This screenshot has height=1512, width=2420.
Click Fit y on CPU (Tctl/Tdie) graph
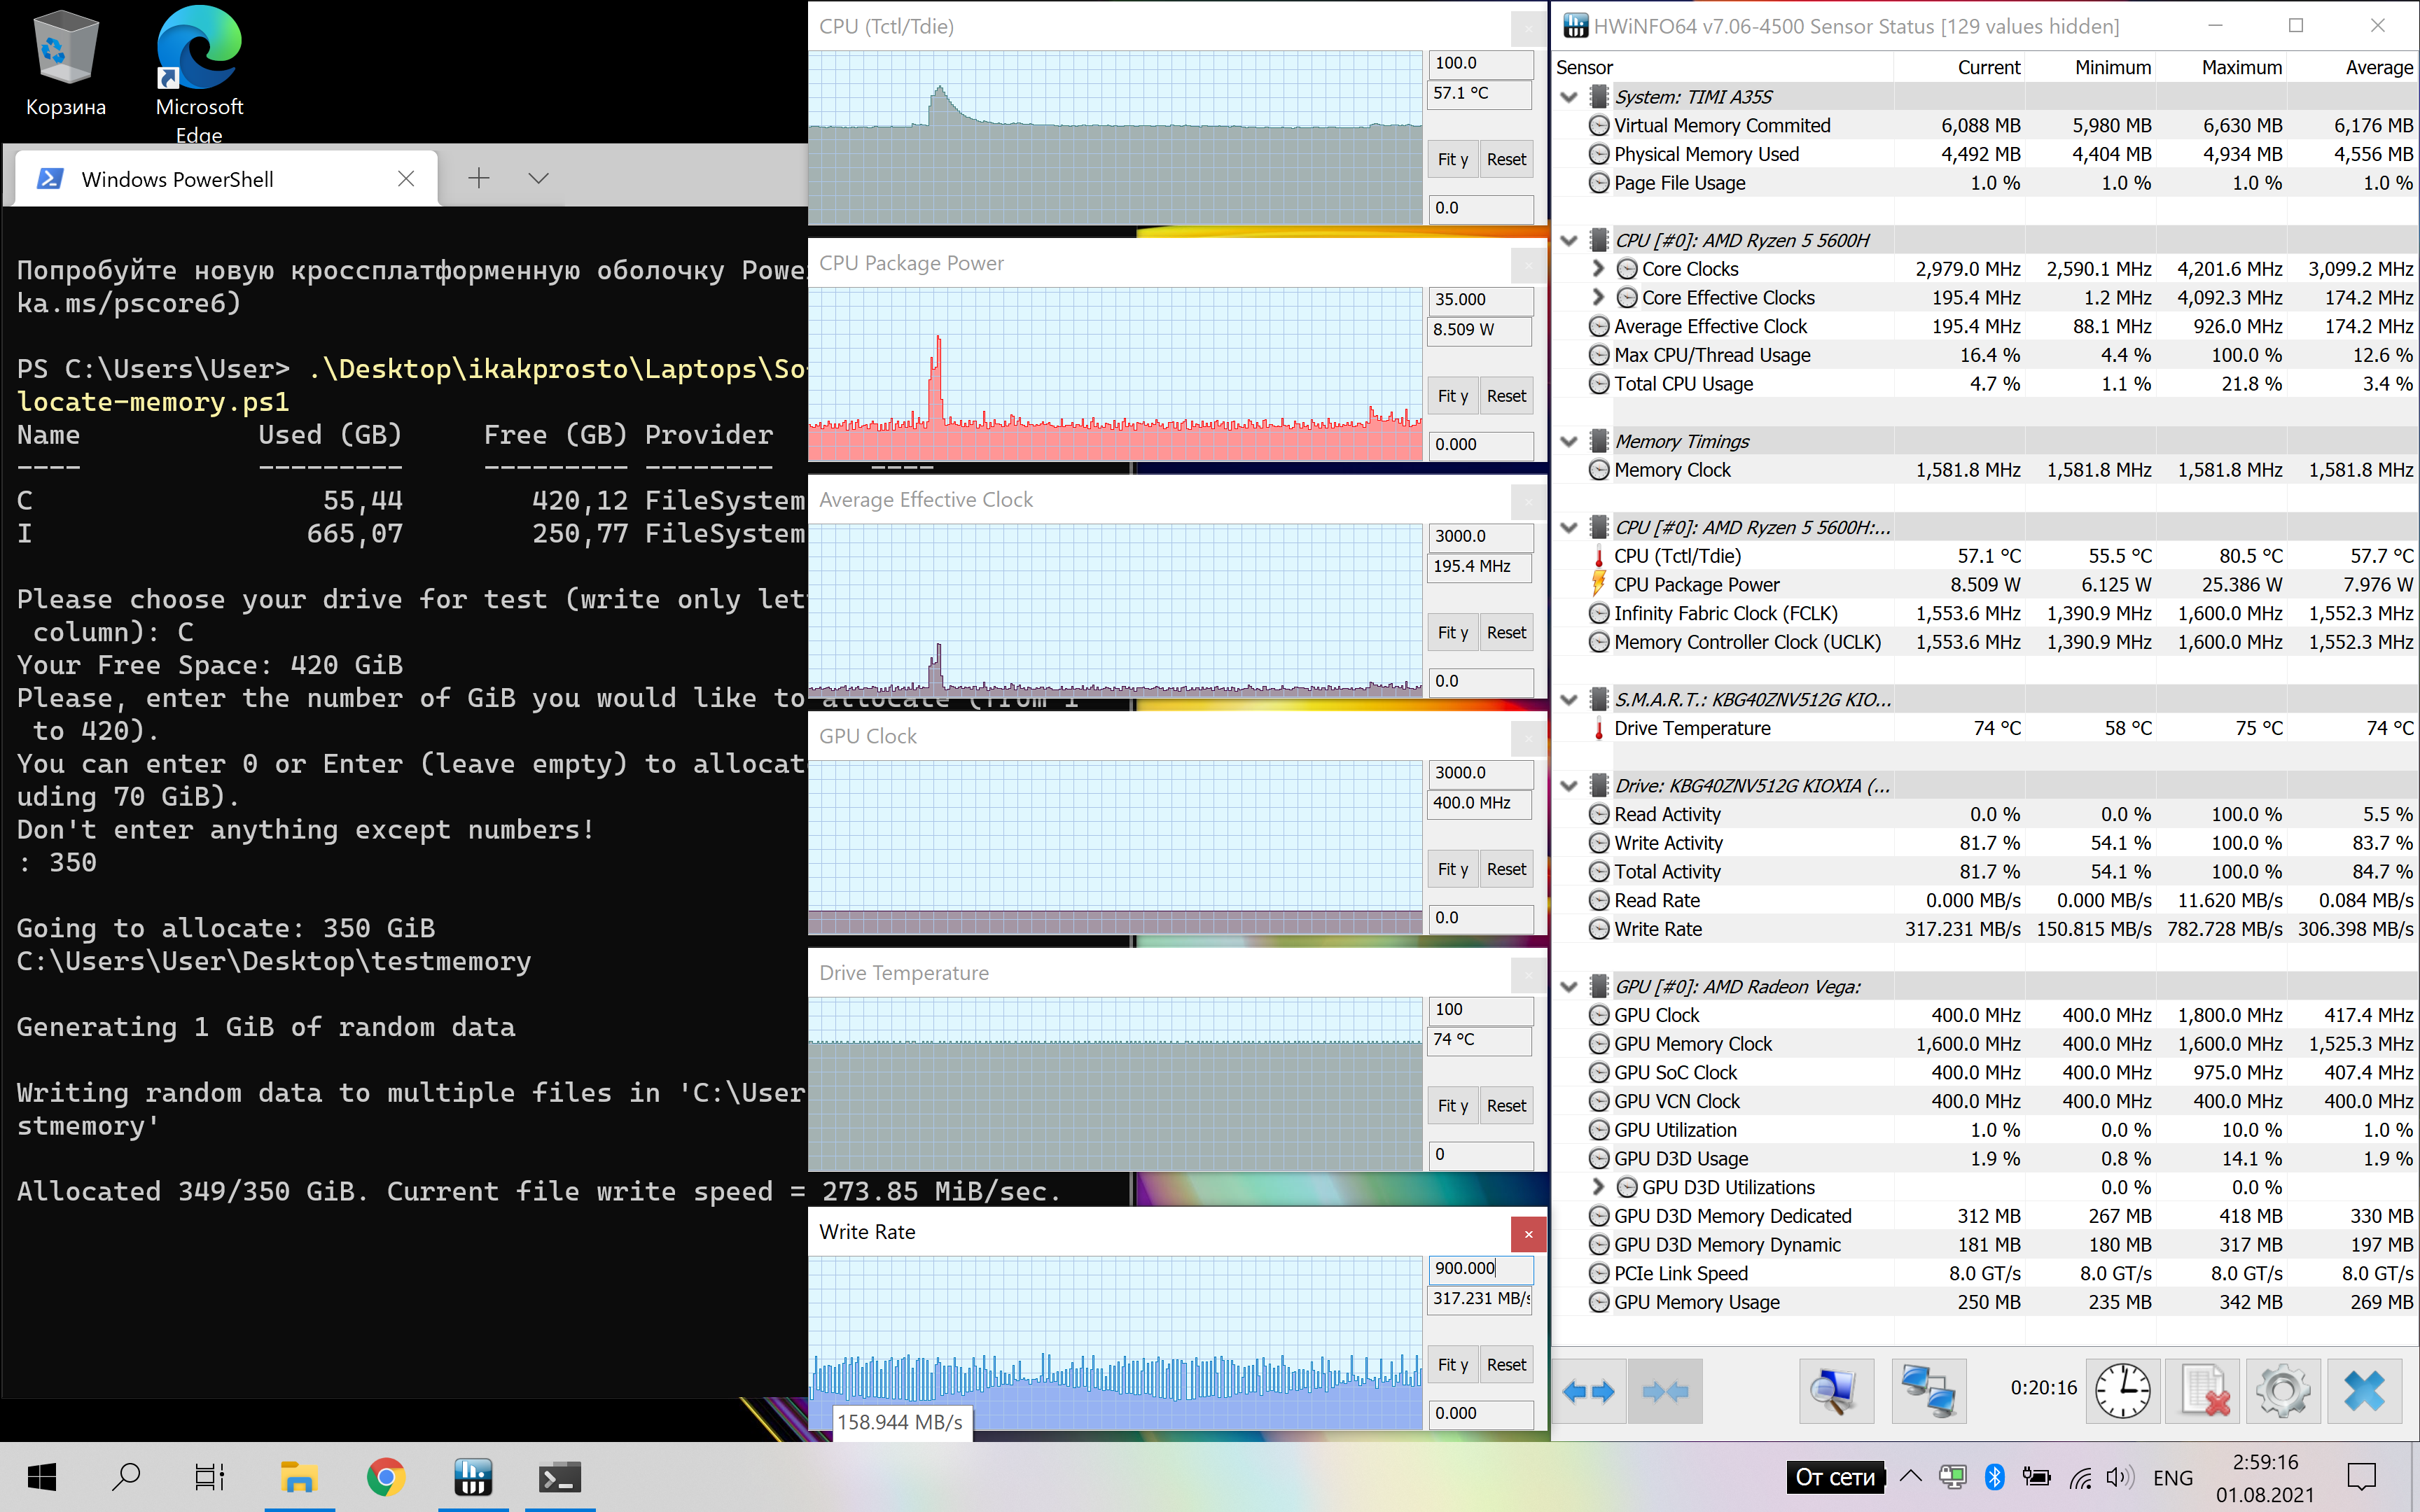1452,159
